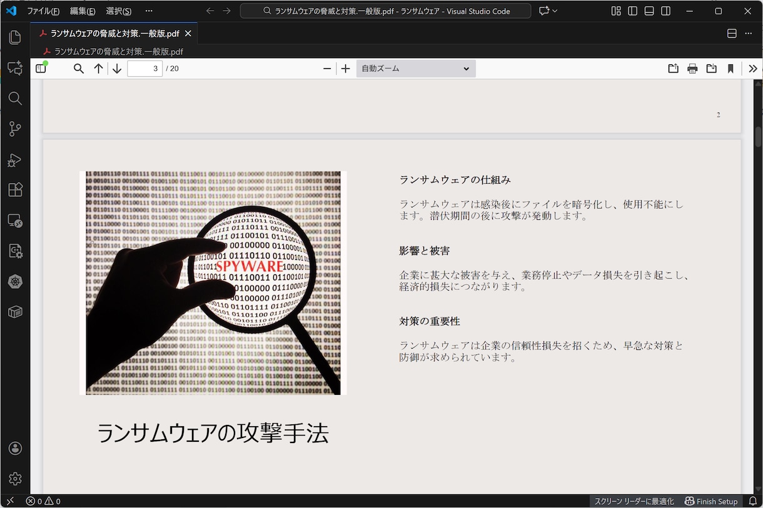Expand the Copilot chat dropdown arrow
Viewport: 763px width, 508px height.
555,11
